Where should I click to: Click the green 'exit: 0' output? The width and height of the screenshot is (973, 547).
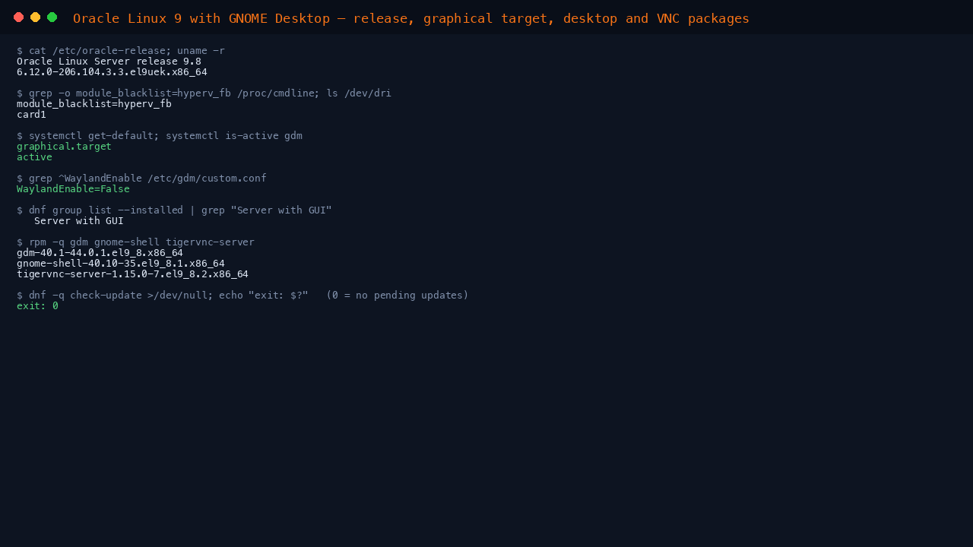point(37,306)
